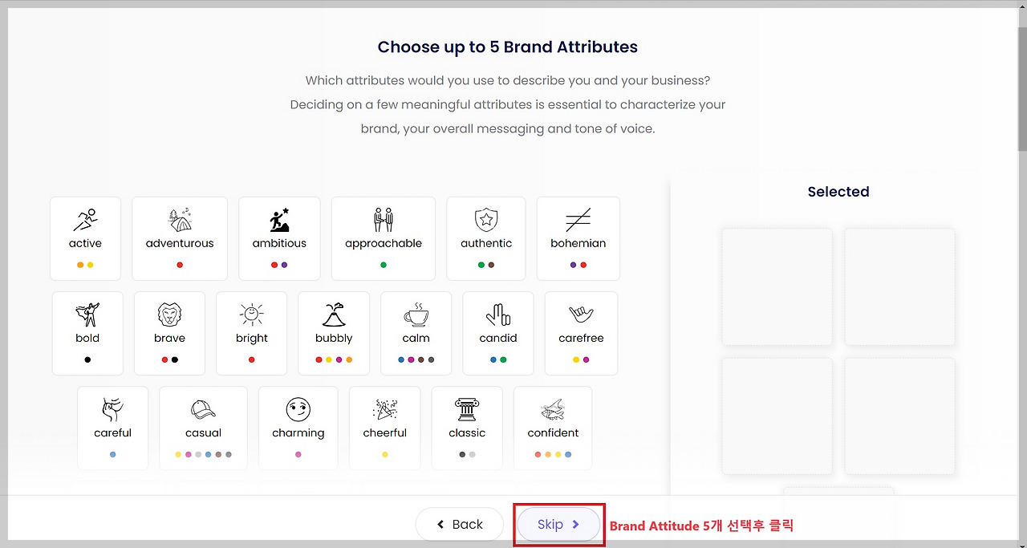This screenshot has width=1027, height=548.
Task: Choose the calm coffee cup icon
Action: 416,314
